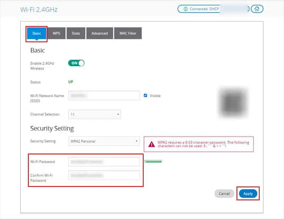
Task: Click the Security Setting section heading
Action: (52, 128)
